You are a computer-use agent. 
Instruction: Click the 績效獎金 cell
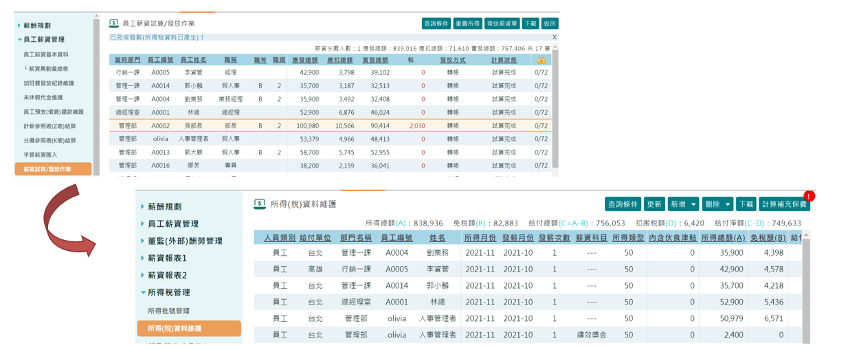tap(592, 335)
